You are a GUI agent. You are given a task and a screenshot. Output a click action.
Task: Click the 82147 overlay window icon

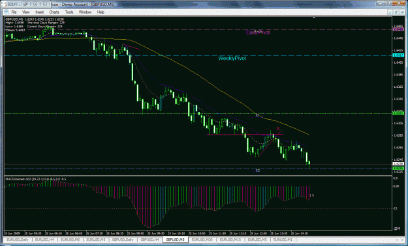[x=4, y=4]
